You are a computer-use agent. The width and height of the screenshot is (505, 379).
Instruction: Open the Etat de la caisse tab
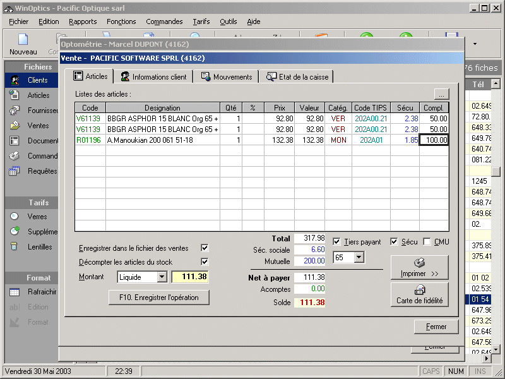(x=297, y=77)
